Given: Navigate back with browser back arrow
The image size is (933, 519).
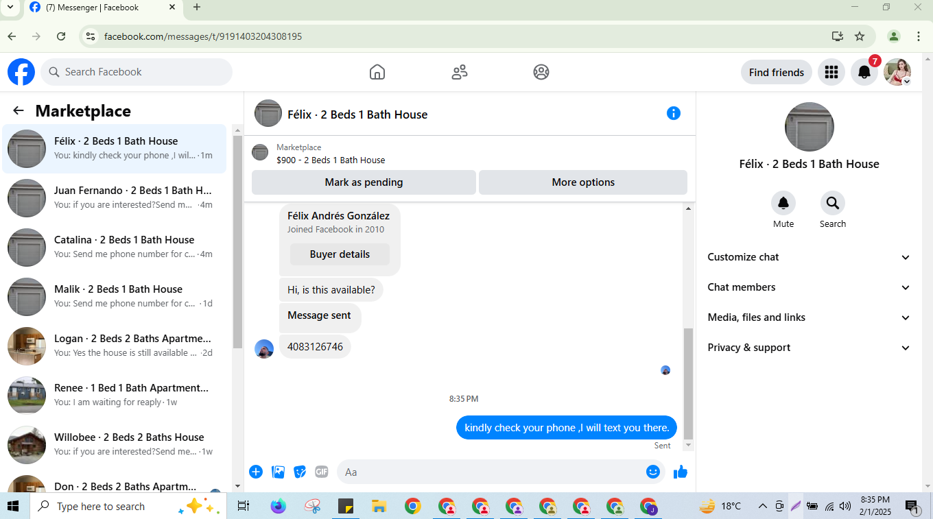Looking at the screenshot, I should [x=12, y=36].
